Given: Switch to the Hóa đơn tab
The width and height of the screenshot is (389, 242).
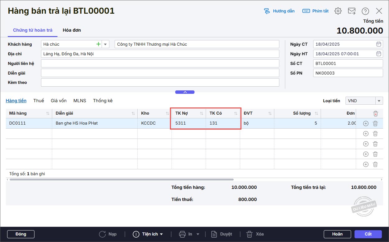Looking at the screenshot, I should pyautogui.click(x=72, y=30).
